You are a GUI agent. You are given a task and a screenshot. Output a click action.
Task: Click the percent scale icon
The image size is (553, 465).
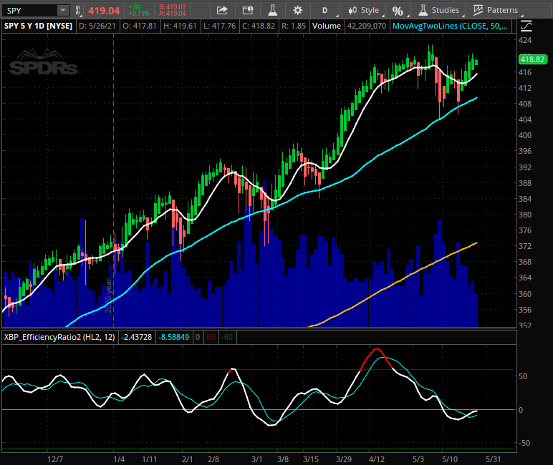coord(398,11)
